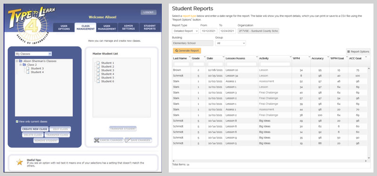Click Alison Sherman's Classes folder icon

coord(21,61)
